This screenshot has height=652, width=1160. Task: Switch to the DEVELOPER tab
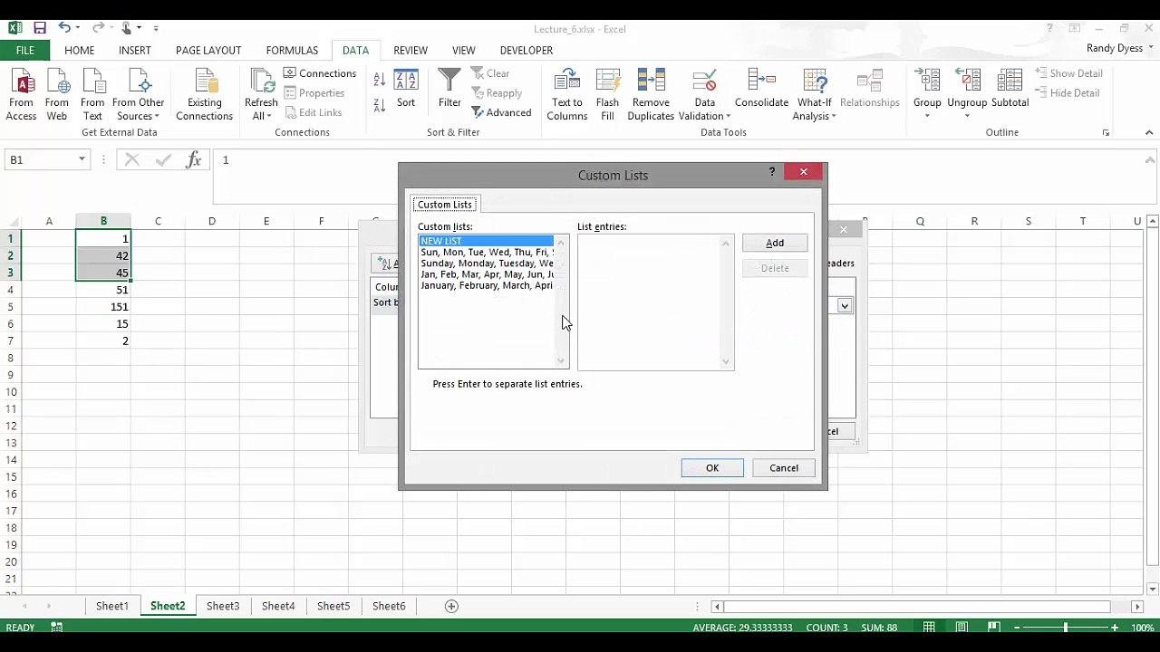click(527, 51)
